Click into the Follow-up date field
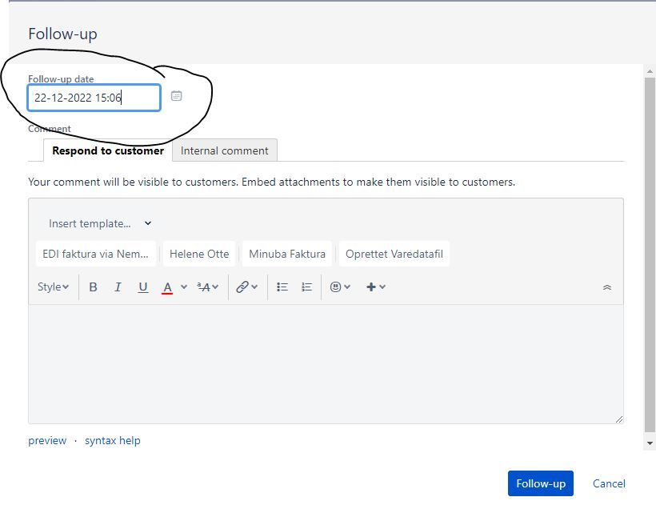Screen dimensions: 656x513 pyautogui.click(x=94, y=98)
